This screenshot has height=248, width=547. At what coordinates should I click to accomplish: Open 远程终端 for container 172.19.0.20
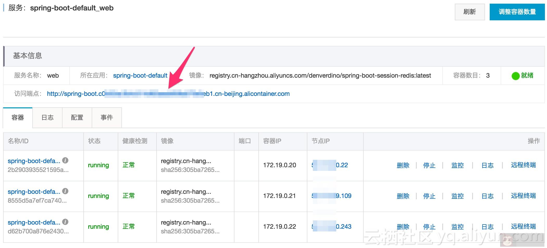click(x=523, y=165)
